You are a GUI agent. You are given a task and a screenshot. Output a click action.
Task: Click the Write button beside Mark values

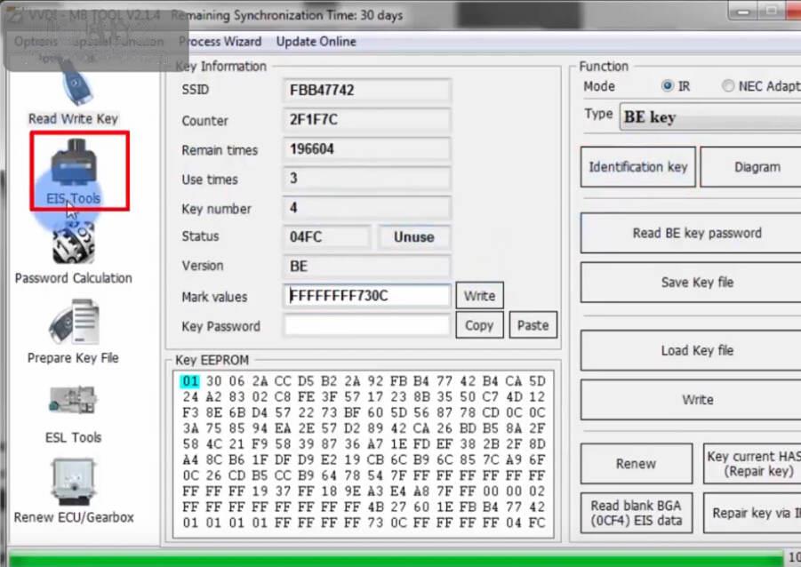(479, 296)
